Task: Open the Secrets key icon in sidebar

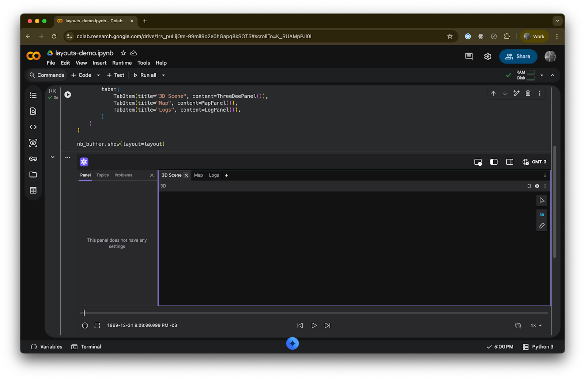Action: (33, 159)
